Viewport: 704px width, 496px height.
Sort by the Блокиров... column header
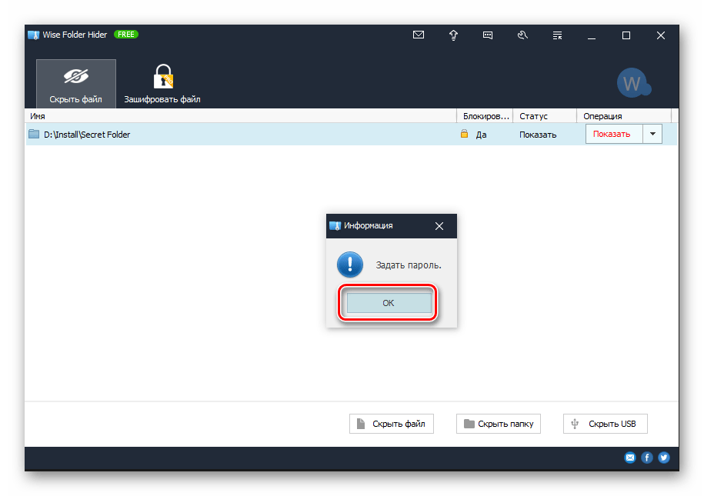tap(485, 116)
